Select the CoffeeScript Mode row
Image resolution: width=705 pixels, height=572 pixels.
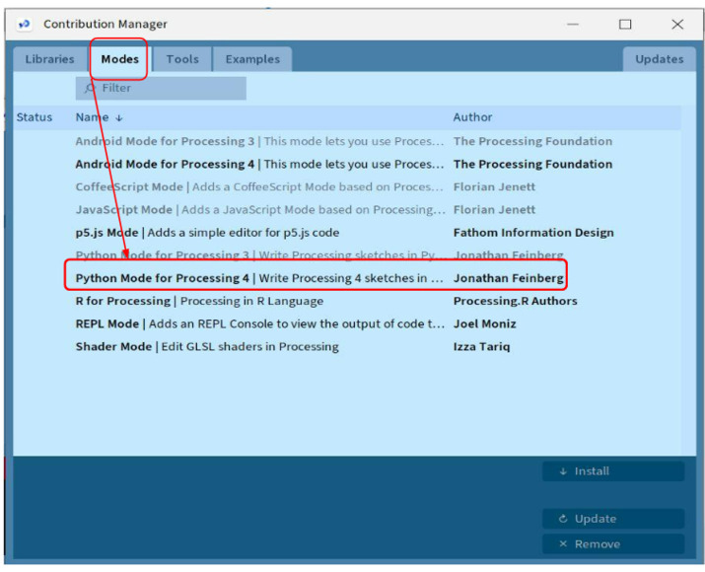pos(346,186)
